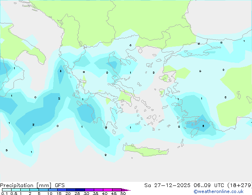Select the 1–2 mm legend color swatch
Image resolution: width=252 pixels, height=195 pixels.
pyautogui.click(x=25, y=190)
